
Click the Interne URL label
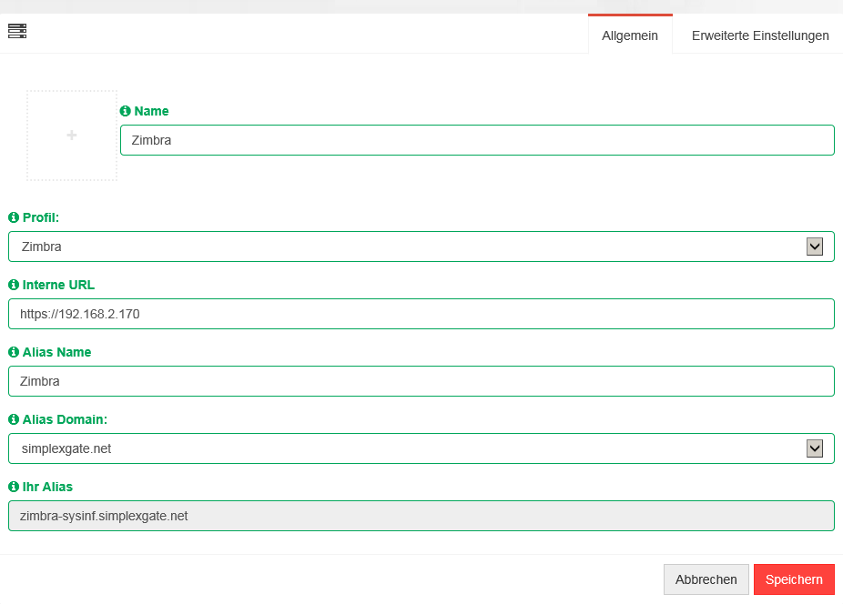click(x=58, y=285)
